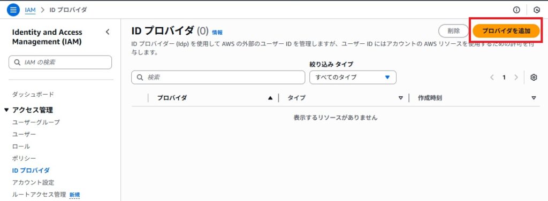
Task: Click the info circle icon in top bar
Action: pyautogui.click(x=516, y=10)
